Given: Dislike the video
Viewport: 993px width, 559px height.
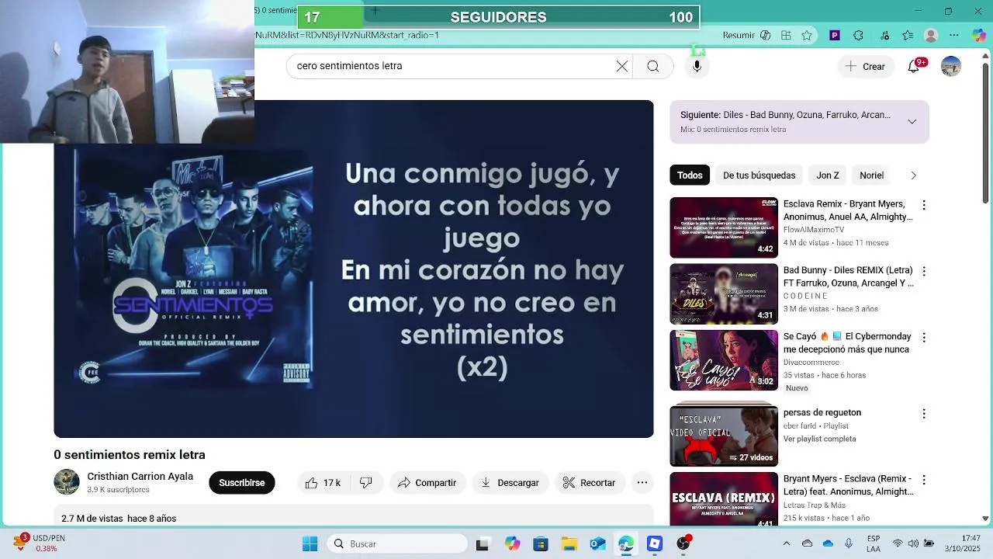Looking at the screenshot, I should pyautogui.click(x=365, y=483).
